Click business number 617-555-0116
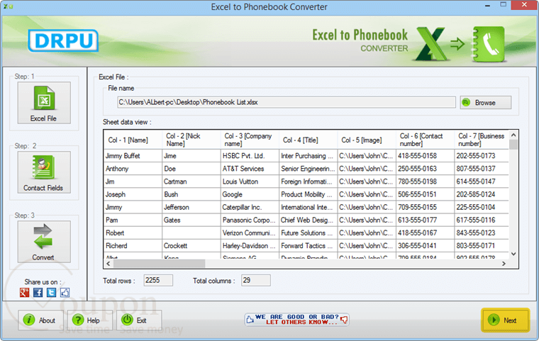Screen dimensions: 539x341 (x=482, y=220)
